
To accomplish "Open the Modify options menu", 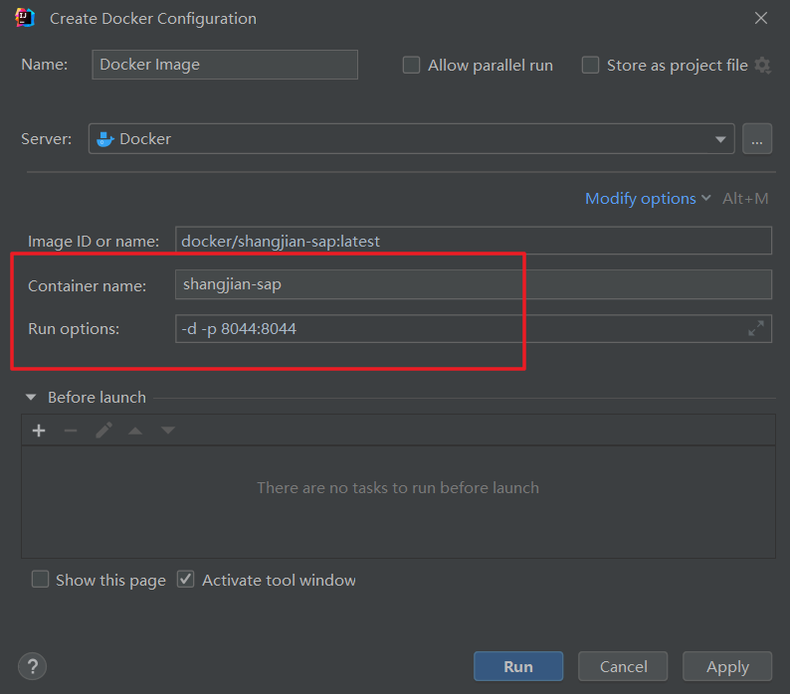I will [x=648, y=199].
